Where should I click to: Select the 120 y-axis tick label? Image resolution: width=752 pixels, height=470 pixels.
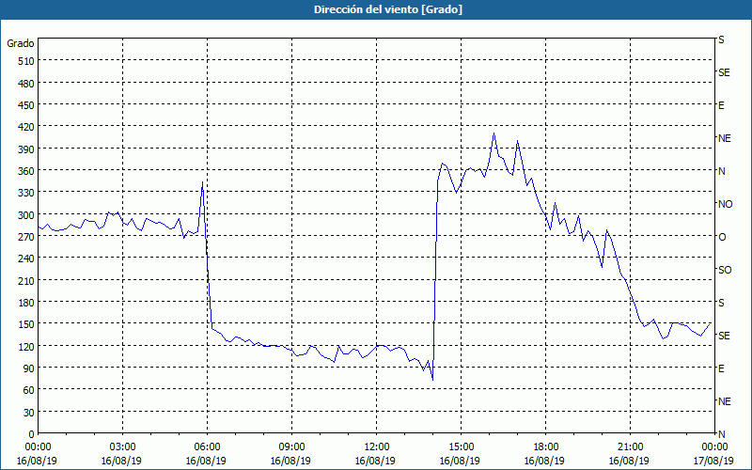click(x=27, y=346)
